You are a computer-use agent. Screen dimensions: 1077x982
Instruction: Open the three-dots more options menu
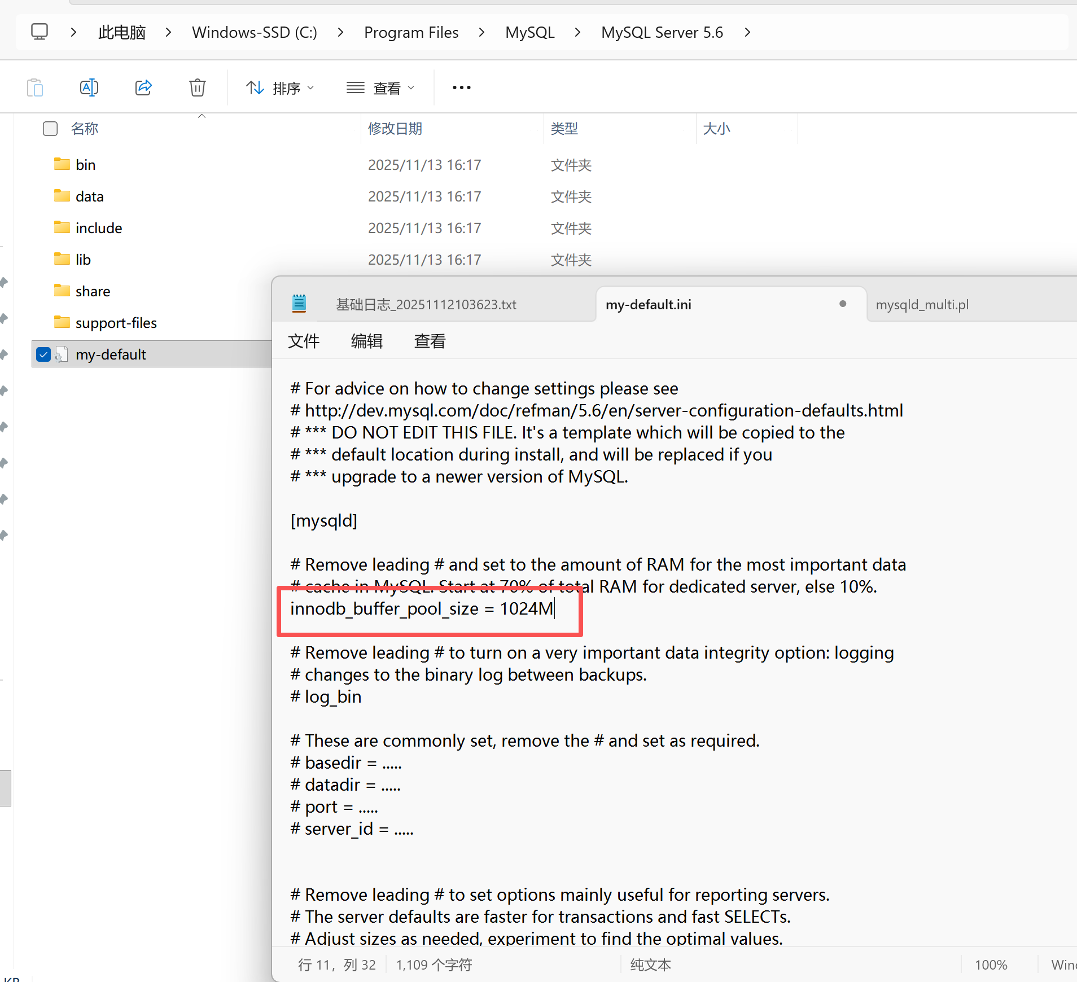click(x=462, y=87)
